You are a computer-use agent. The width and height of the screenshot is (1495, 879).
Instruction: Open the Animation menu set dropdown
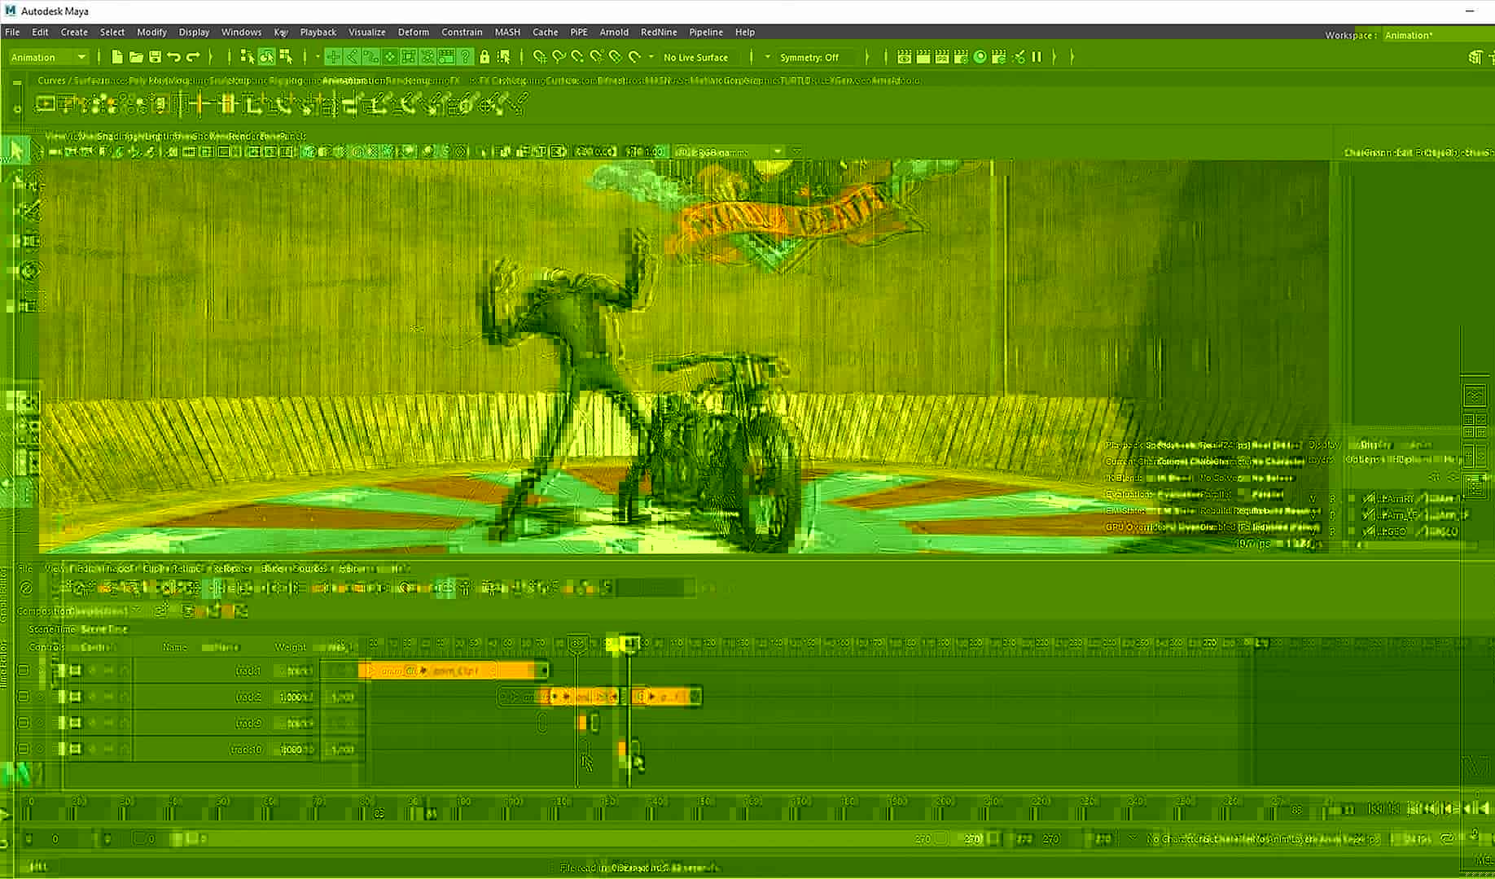[x=48, y=57]
